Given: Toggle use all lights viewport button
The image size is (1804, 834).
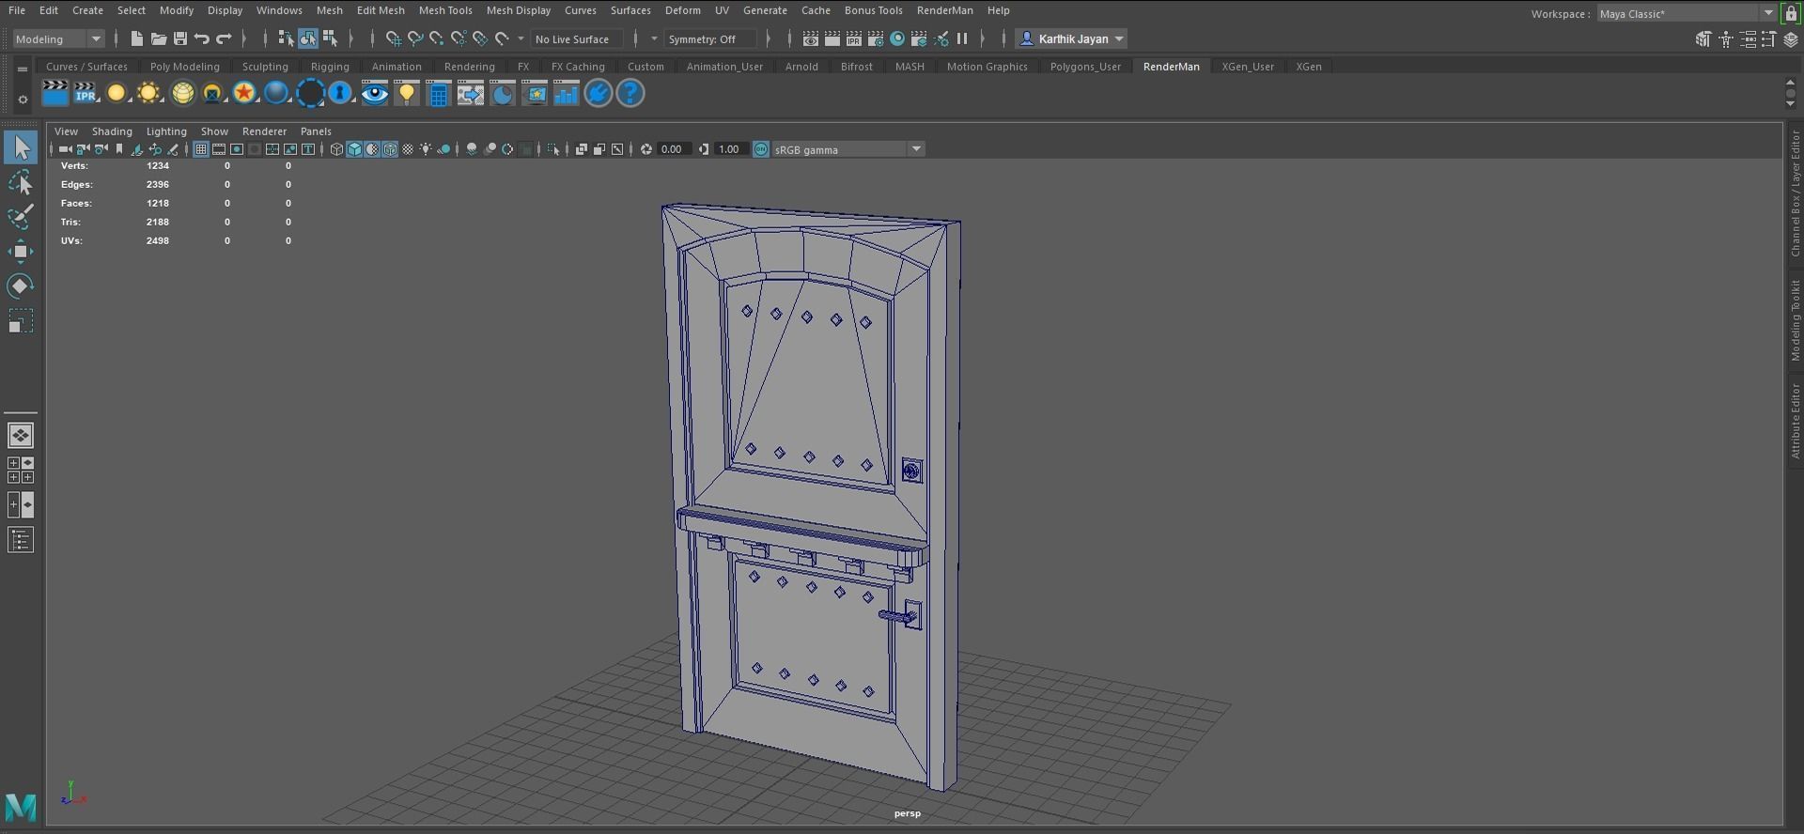Looking at the screenshot, I should 426,149.
